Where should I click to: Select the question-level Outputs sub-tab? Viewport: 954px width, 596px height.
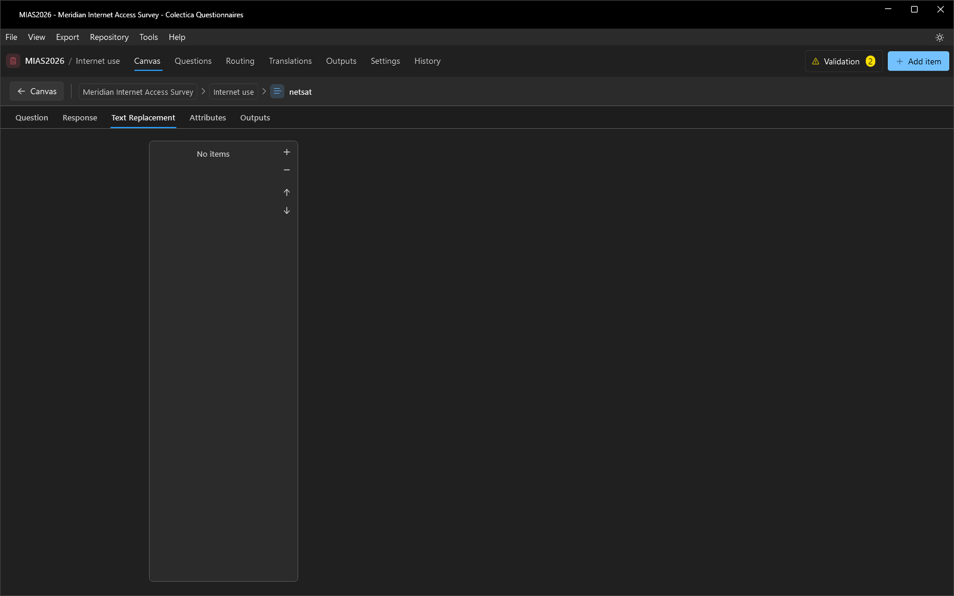coord(255,117)
